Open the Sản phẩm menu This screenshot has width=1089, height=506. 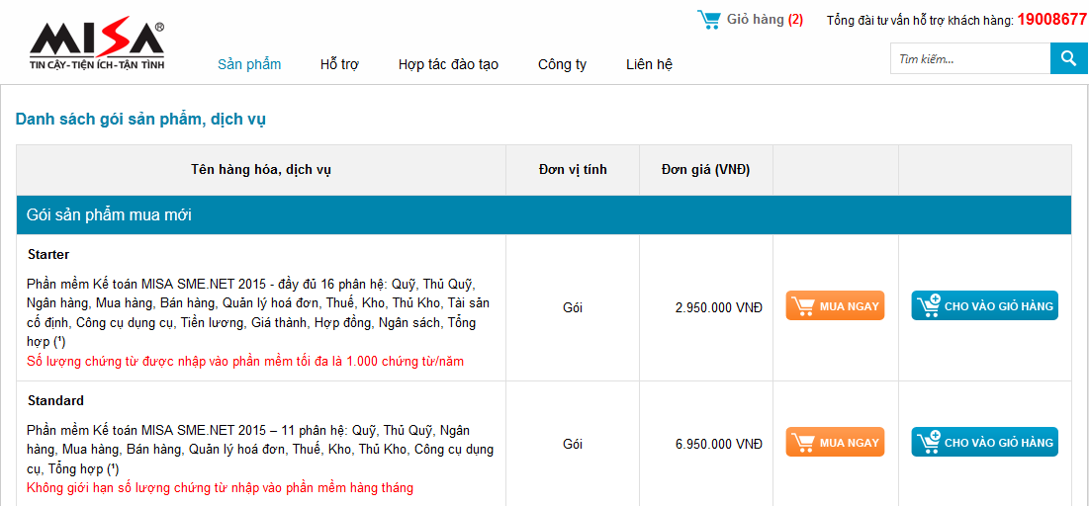click(x=249, y=64)
